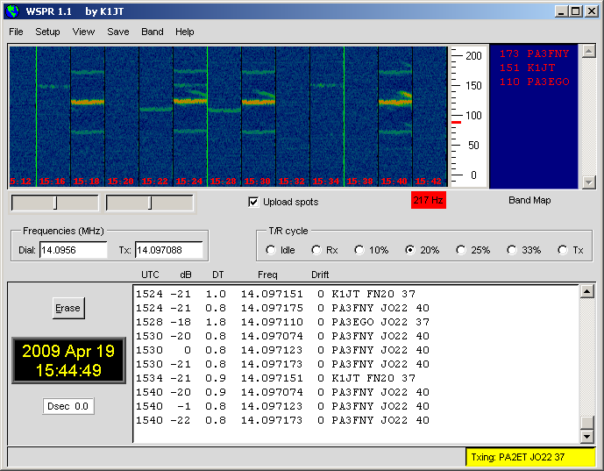
Task: Open the Help menu
Action: (x=185, y=32)
